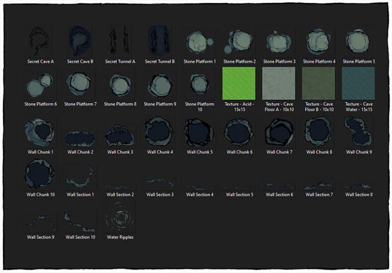This screenshot has width=392, height=273.
Task: Select Texture - Cave Floor A swatch
Action: click(x=279, y=84)
